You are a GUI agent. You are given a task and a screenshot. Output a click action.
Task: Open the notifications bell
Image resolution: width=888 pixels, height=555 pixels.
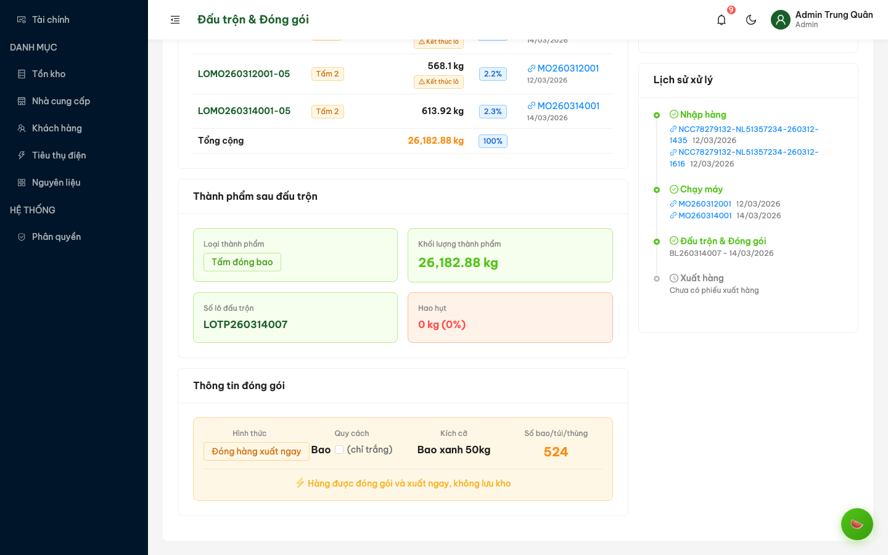(721, 20)
